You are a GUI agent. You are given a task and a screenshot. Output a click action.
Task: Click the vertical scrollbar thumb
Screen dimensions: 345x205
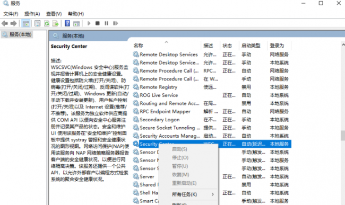[343, 136]
